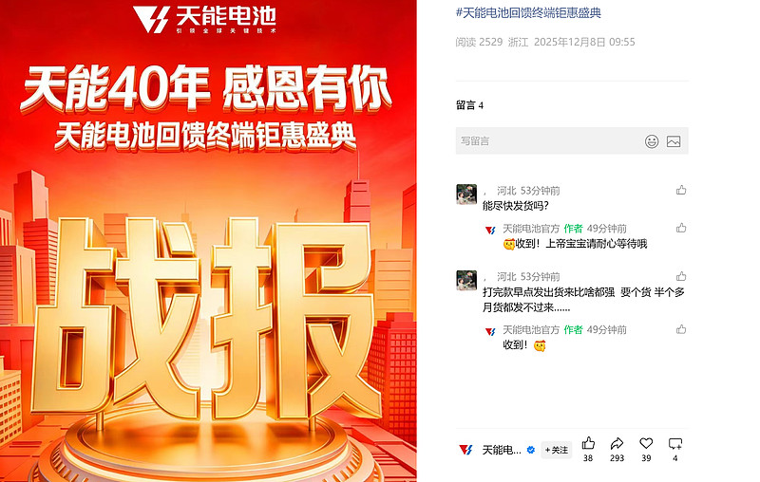Open 天能电池官方 name in second reply
Viewport: 760px width, 482px height.
click(x=531, y=329)
